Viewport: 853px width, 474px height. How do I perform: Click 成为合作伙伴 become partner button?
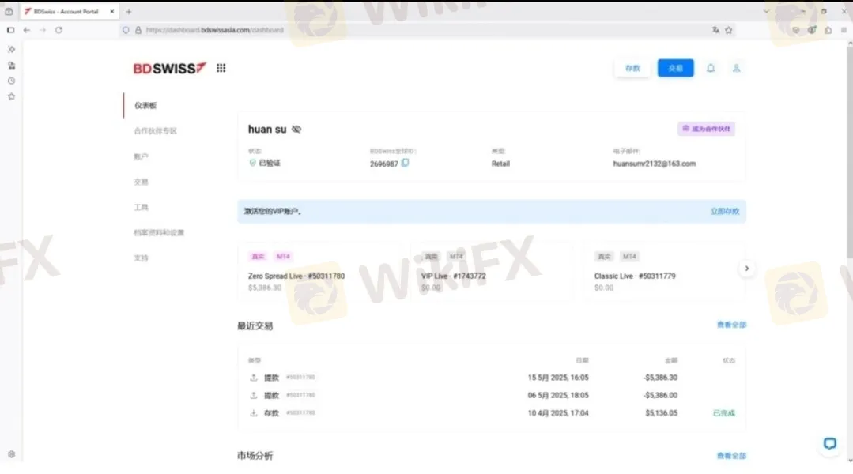click(x=706, y=129)
